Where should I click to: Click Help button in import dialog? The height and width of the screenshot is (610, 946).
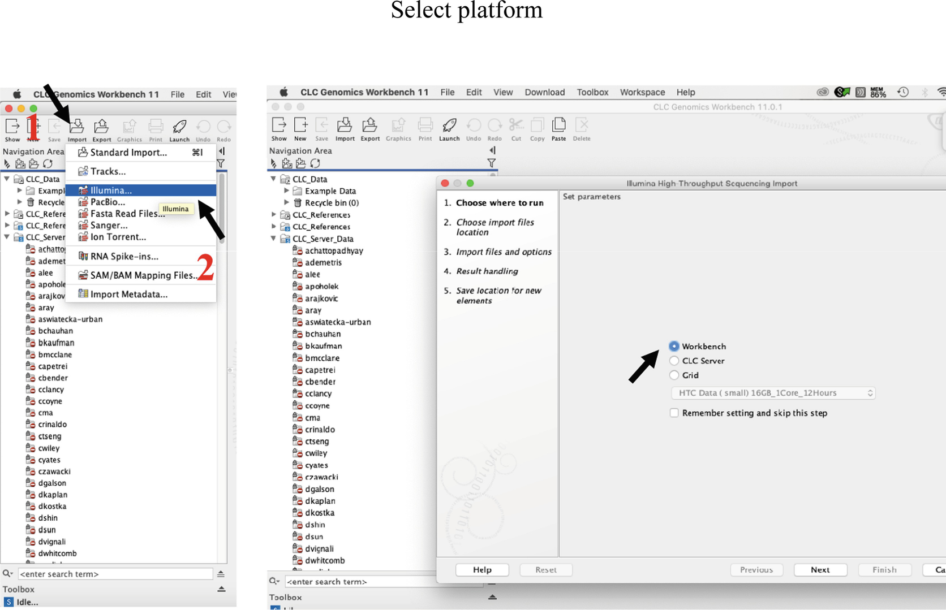point(482,570)
